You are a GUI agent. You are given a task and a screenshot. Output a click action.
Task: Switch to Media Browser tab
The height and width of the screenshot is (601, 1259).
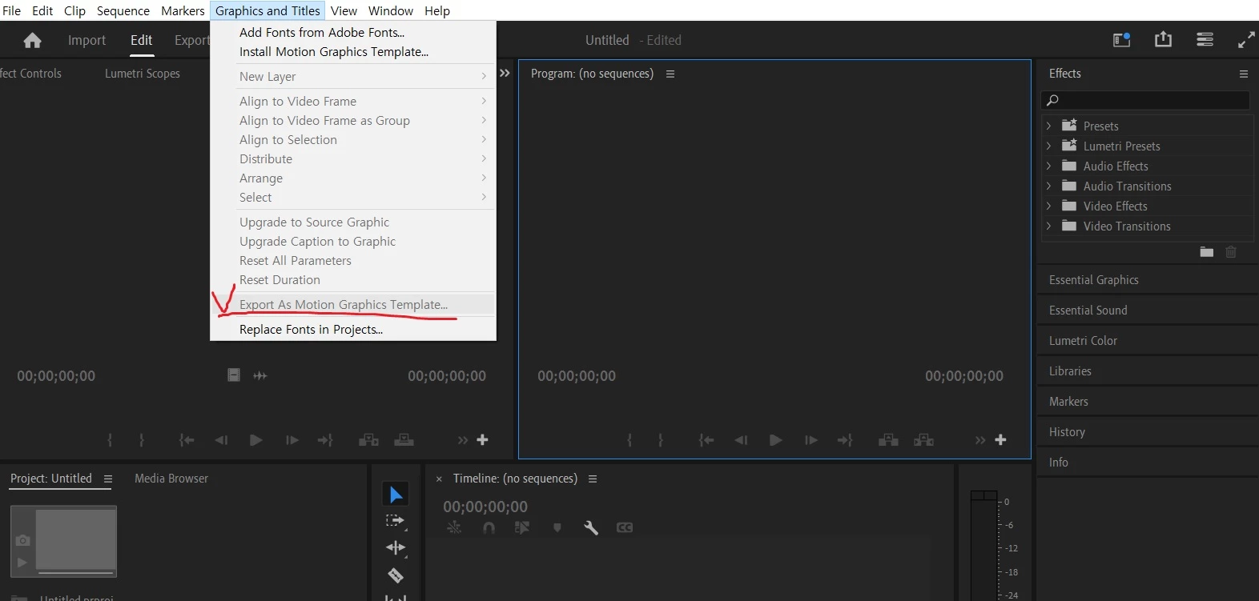(171, 478)
